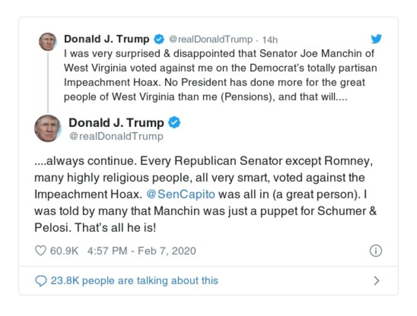Expand the conversation with the right chevron arrow

pos(376,281)
